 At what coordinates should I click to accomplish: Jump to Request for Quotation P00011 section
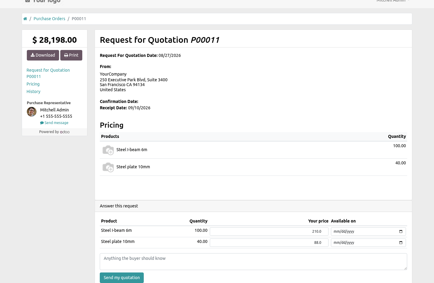coord(48,73)
